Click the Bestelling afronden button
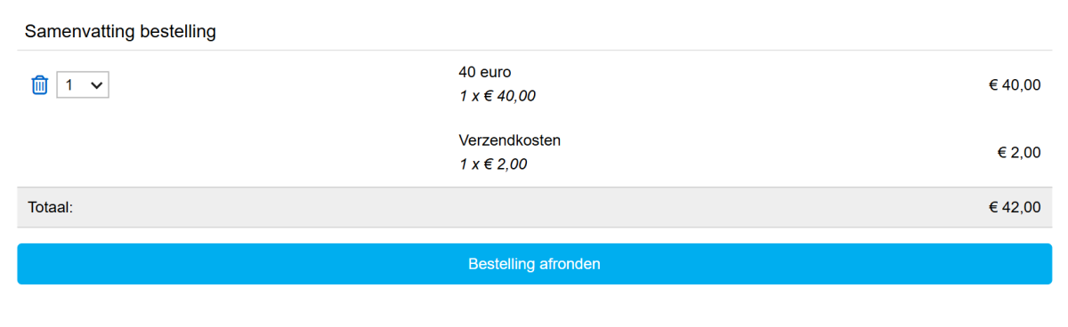Screen dimensions: 1068x327 click(x=534, y=264)
